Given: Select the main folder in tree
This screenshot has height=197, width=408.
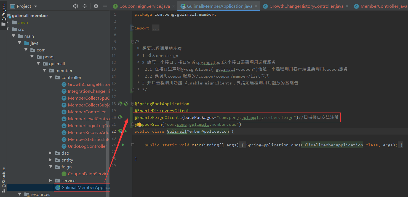Looking at the screenshot, I should pos(29,36).
